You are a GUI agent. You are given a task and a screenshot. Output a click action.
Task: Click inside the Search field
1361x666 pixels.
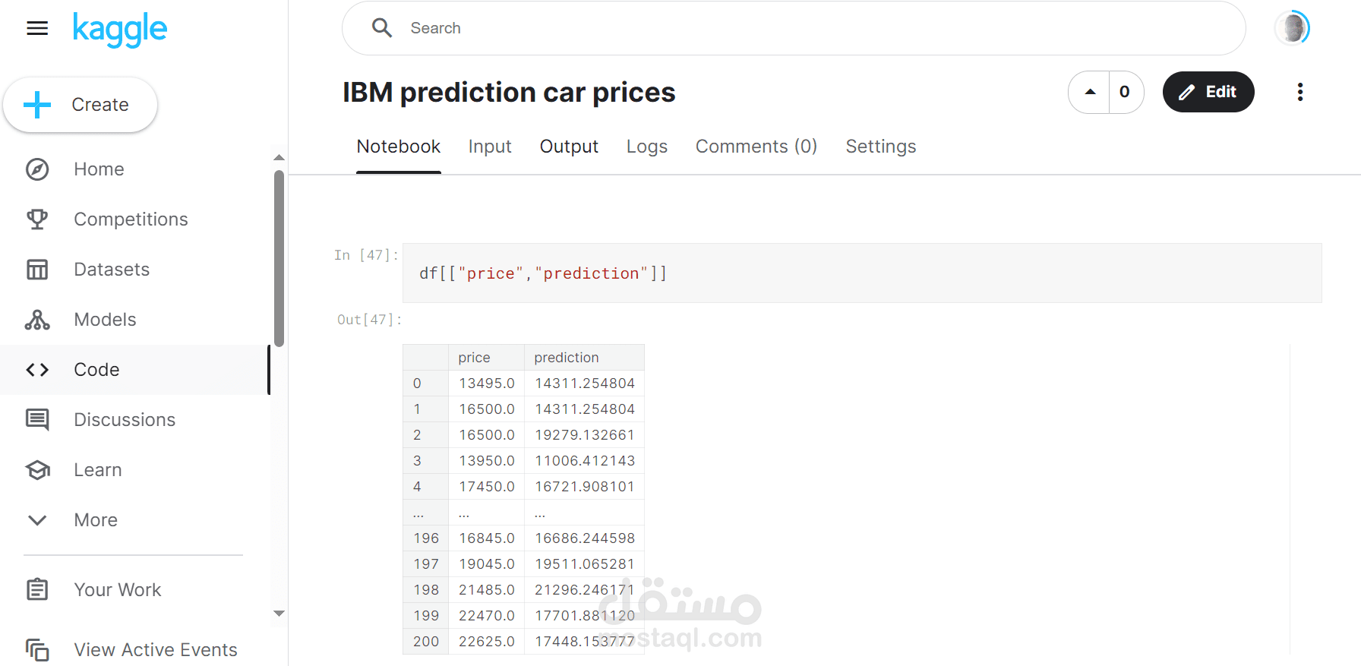coord(684,28)
